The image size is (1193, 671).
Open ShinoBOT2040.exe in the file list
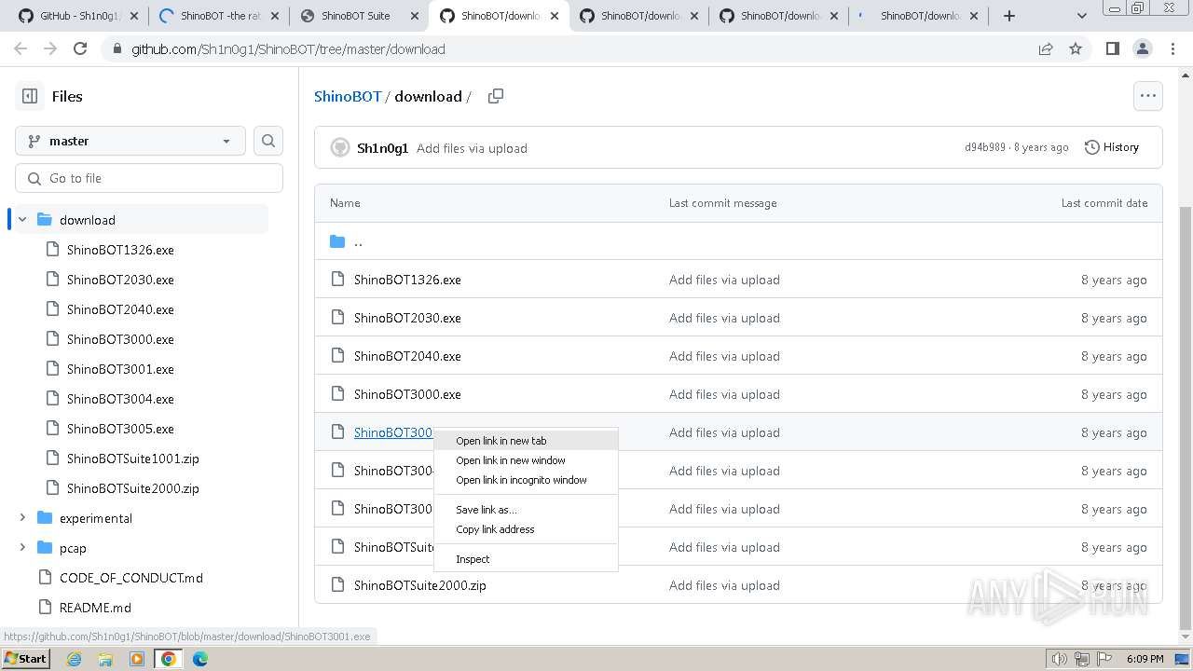[407, 356]
